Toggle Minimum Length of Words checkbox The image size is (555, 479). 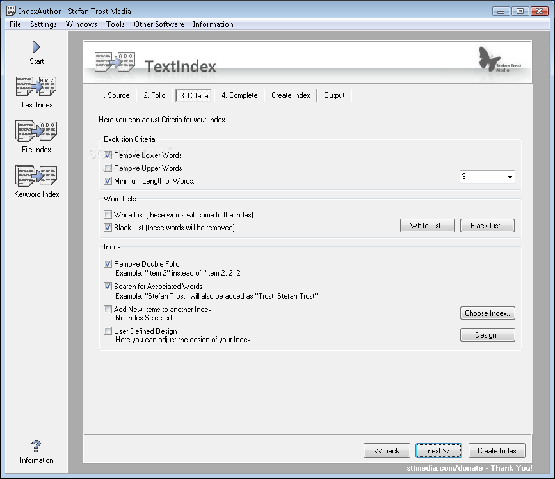pyautogui.click(x=108, y=180)
